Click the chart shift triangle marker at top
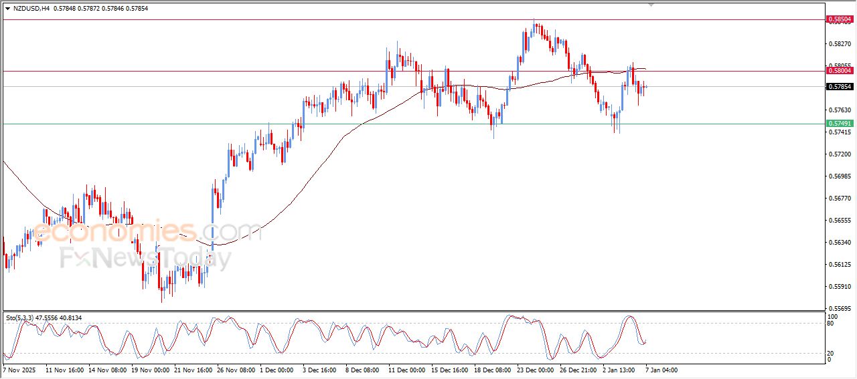Viewport: 857px width, 379px height. (x=651, y=5)
